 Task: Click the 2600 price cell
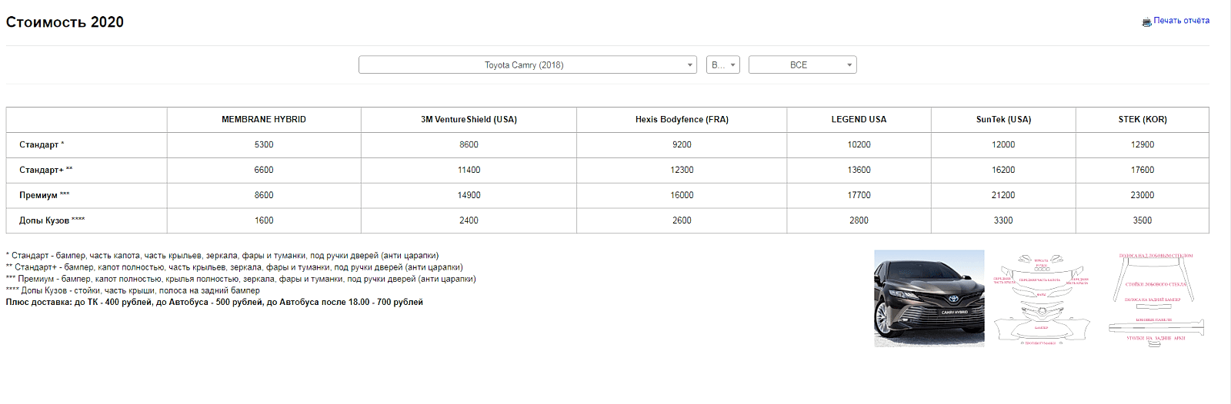click(682, 221)
